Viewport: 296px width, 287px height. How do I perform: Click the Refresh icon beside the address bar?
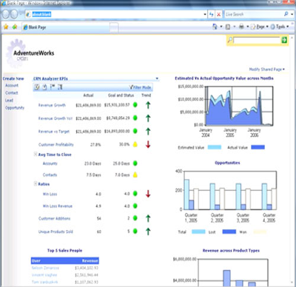(212, 15)
